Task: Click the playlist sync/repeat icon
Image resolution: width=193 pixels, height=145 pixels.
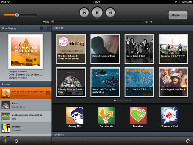Action: click(16, 141)
